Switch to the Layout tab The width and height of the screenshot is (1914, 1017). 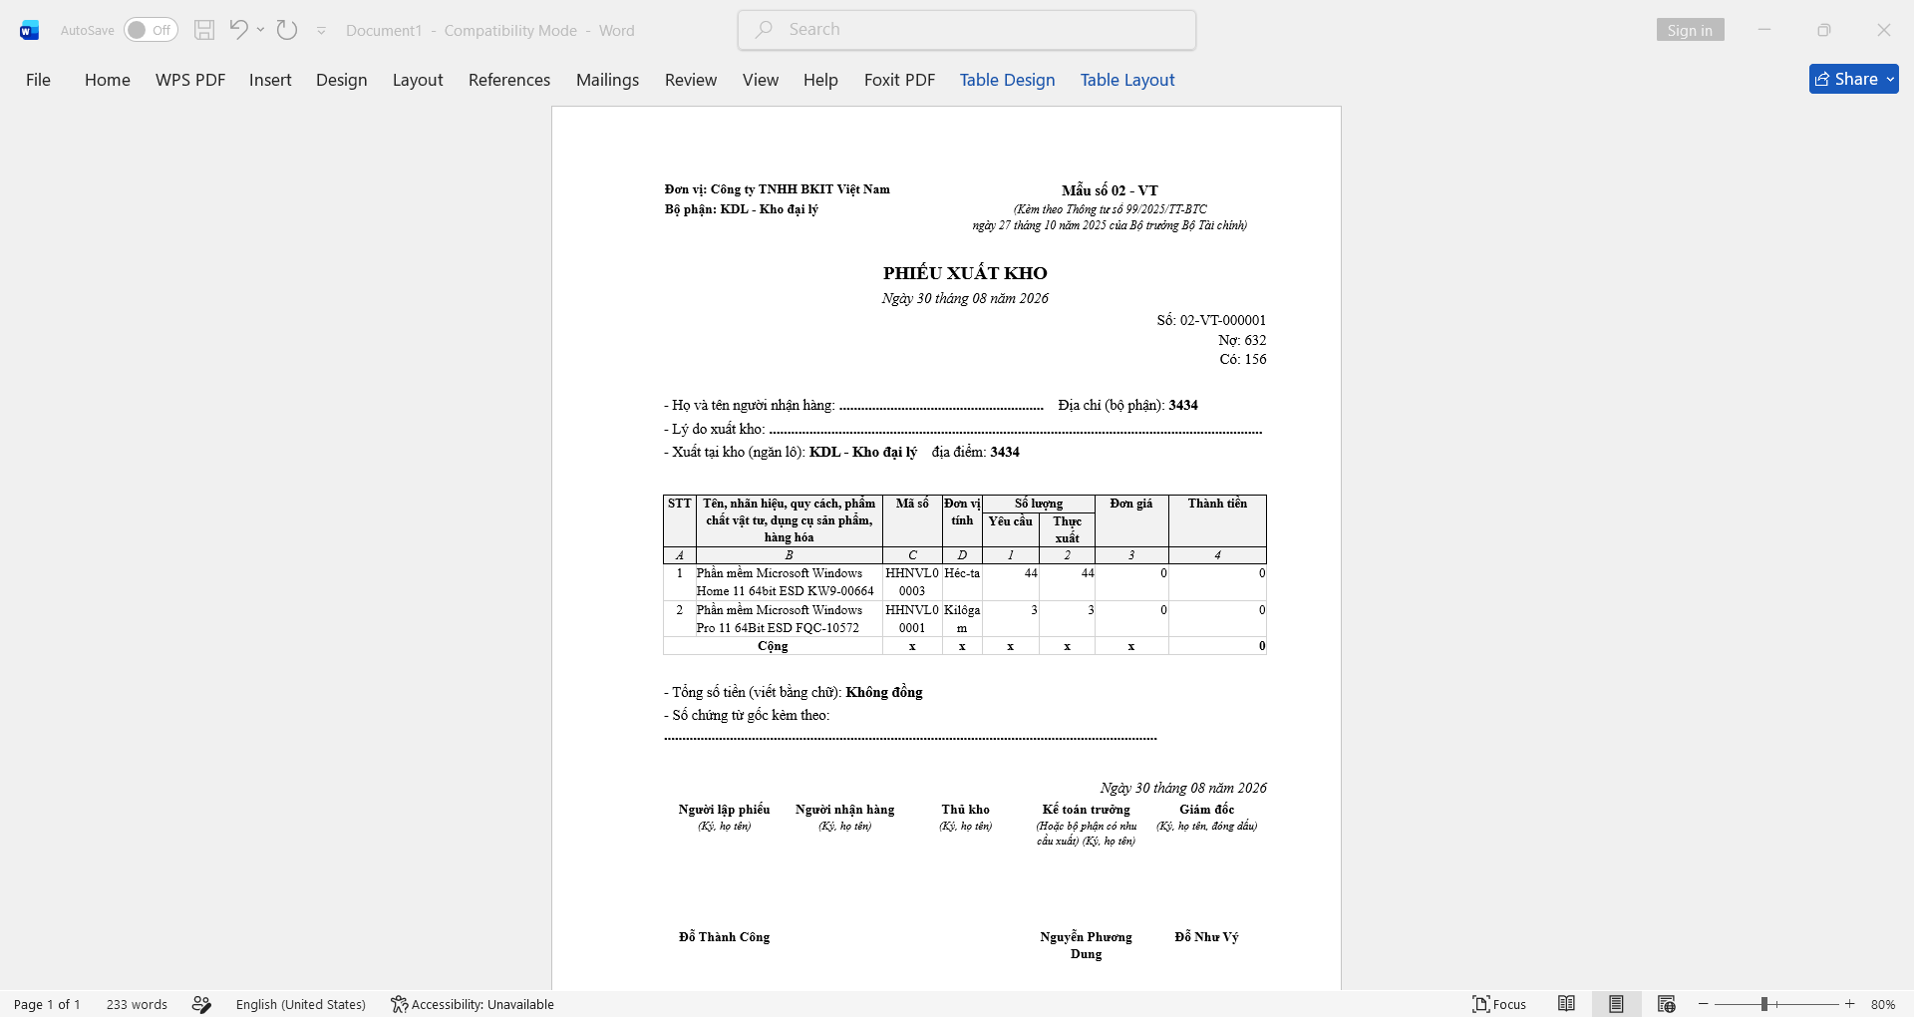point(418,80)
